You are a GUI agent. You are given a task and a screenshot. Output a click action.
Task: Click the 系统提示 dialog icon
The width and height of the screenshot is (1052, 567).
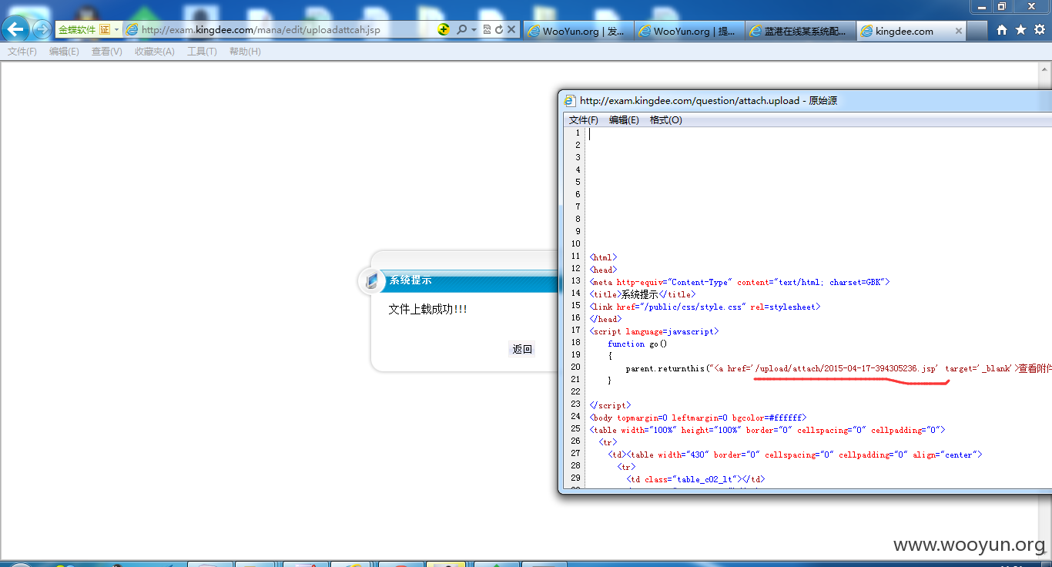point(371,281)
